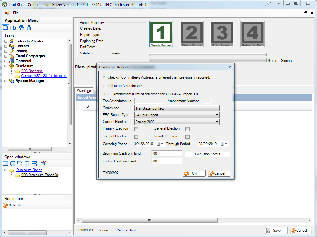Open the FEC Reporting link
The height and width of the screenshot is (237, 317).
pyautogui.click(x=32, y=71)
